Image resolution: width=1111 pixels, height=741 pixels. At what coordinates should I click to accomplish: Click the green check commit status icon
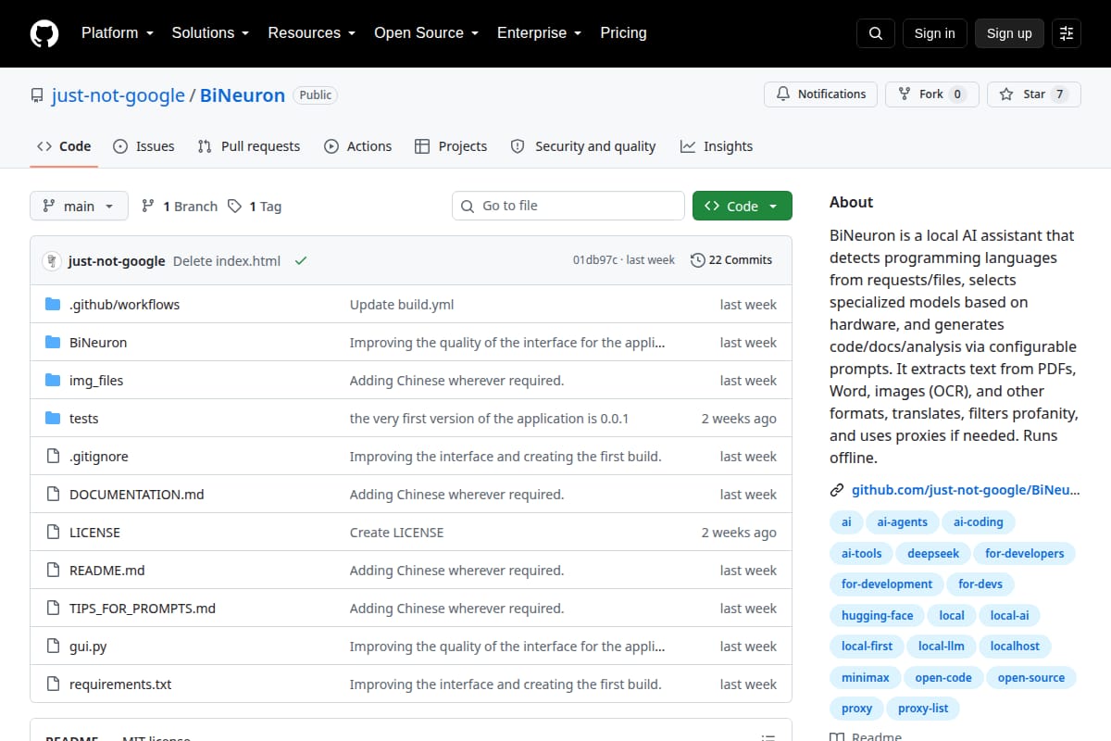tap(301, 260)
